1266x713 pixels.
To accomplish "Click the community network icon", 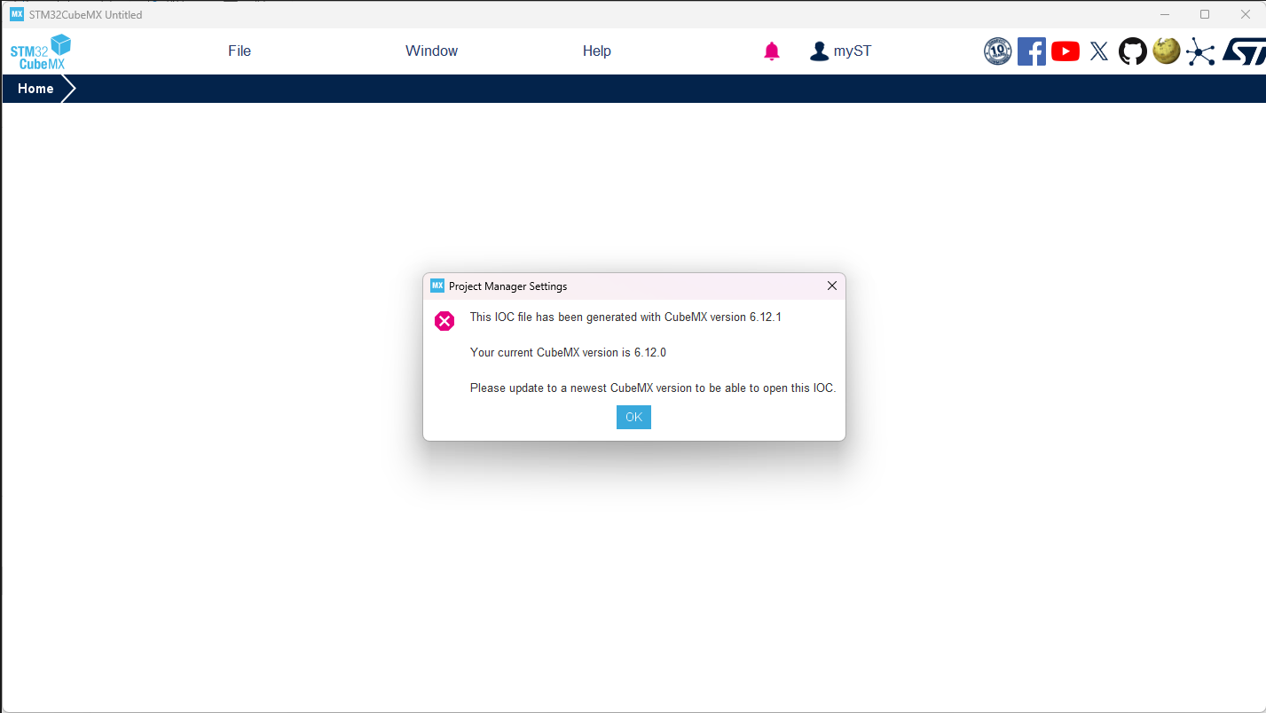I will tap(1200, 51).
